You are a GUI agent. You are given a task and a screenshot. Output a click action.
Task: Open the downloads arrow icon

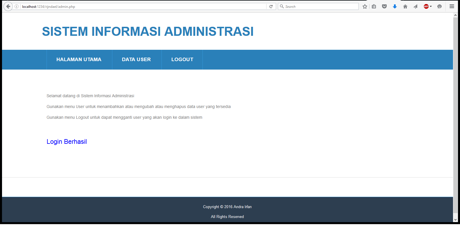click(395, 6)
